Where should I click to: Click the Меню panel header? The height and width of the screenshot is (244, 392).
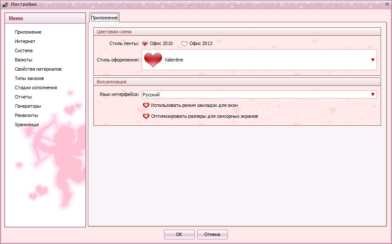click(45, 18)
